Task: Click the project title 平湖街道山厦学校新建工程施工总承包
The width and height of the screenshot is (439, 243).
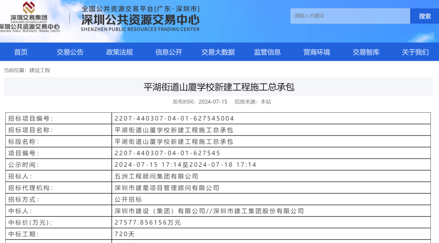Action: click(219, 86)
